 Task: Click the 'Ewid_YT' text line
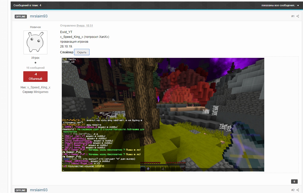click(x=66, y=32)
